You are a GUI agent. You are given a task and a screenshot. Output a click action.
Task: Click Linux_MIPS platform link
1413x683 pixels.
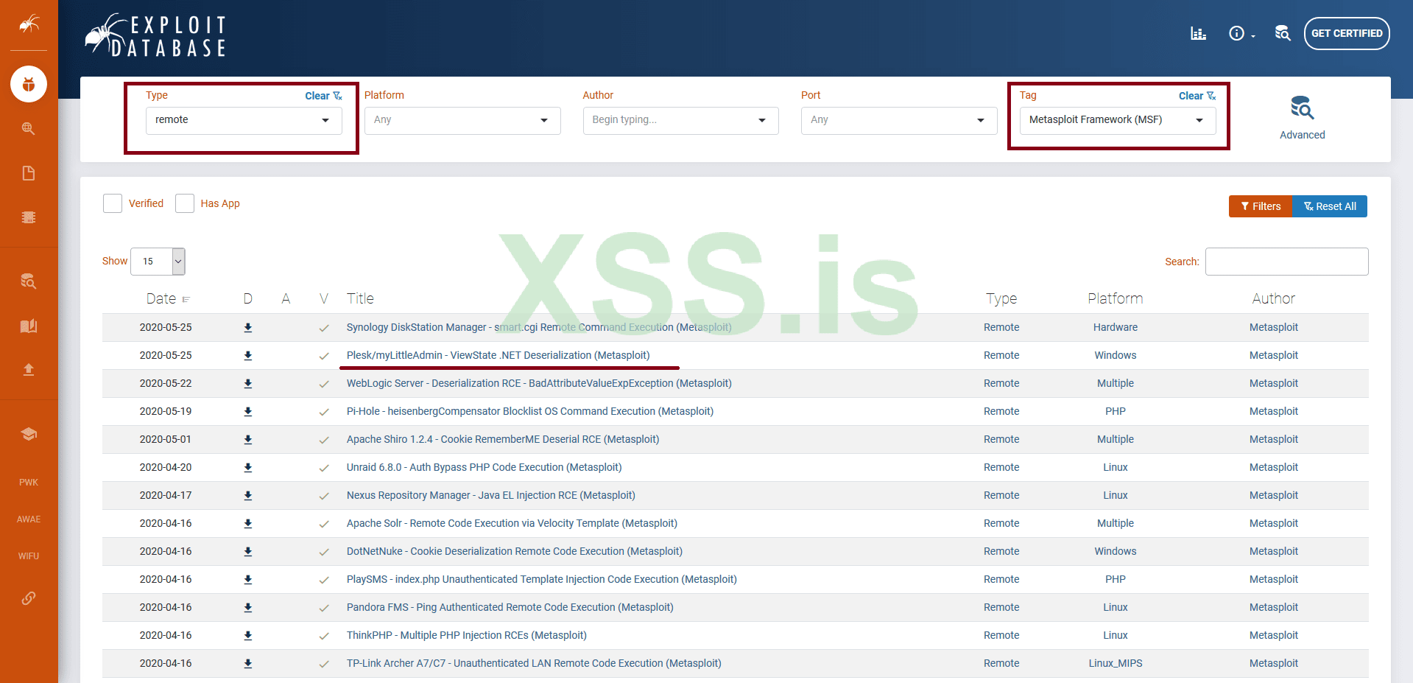[x=1115, y=663]
